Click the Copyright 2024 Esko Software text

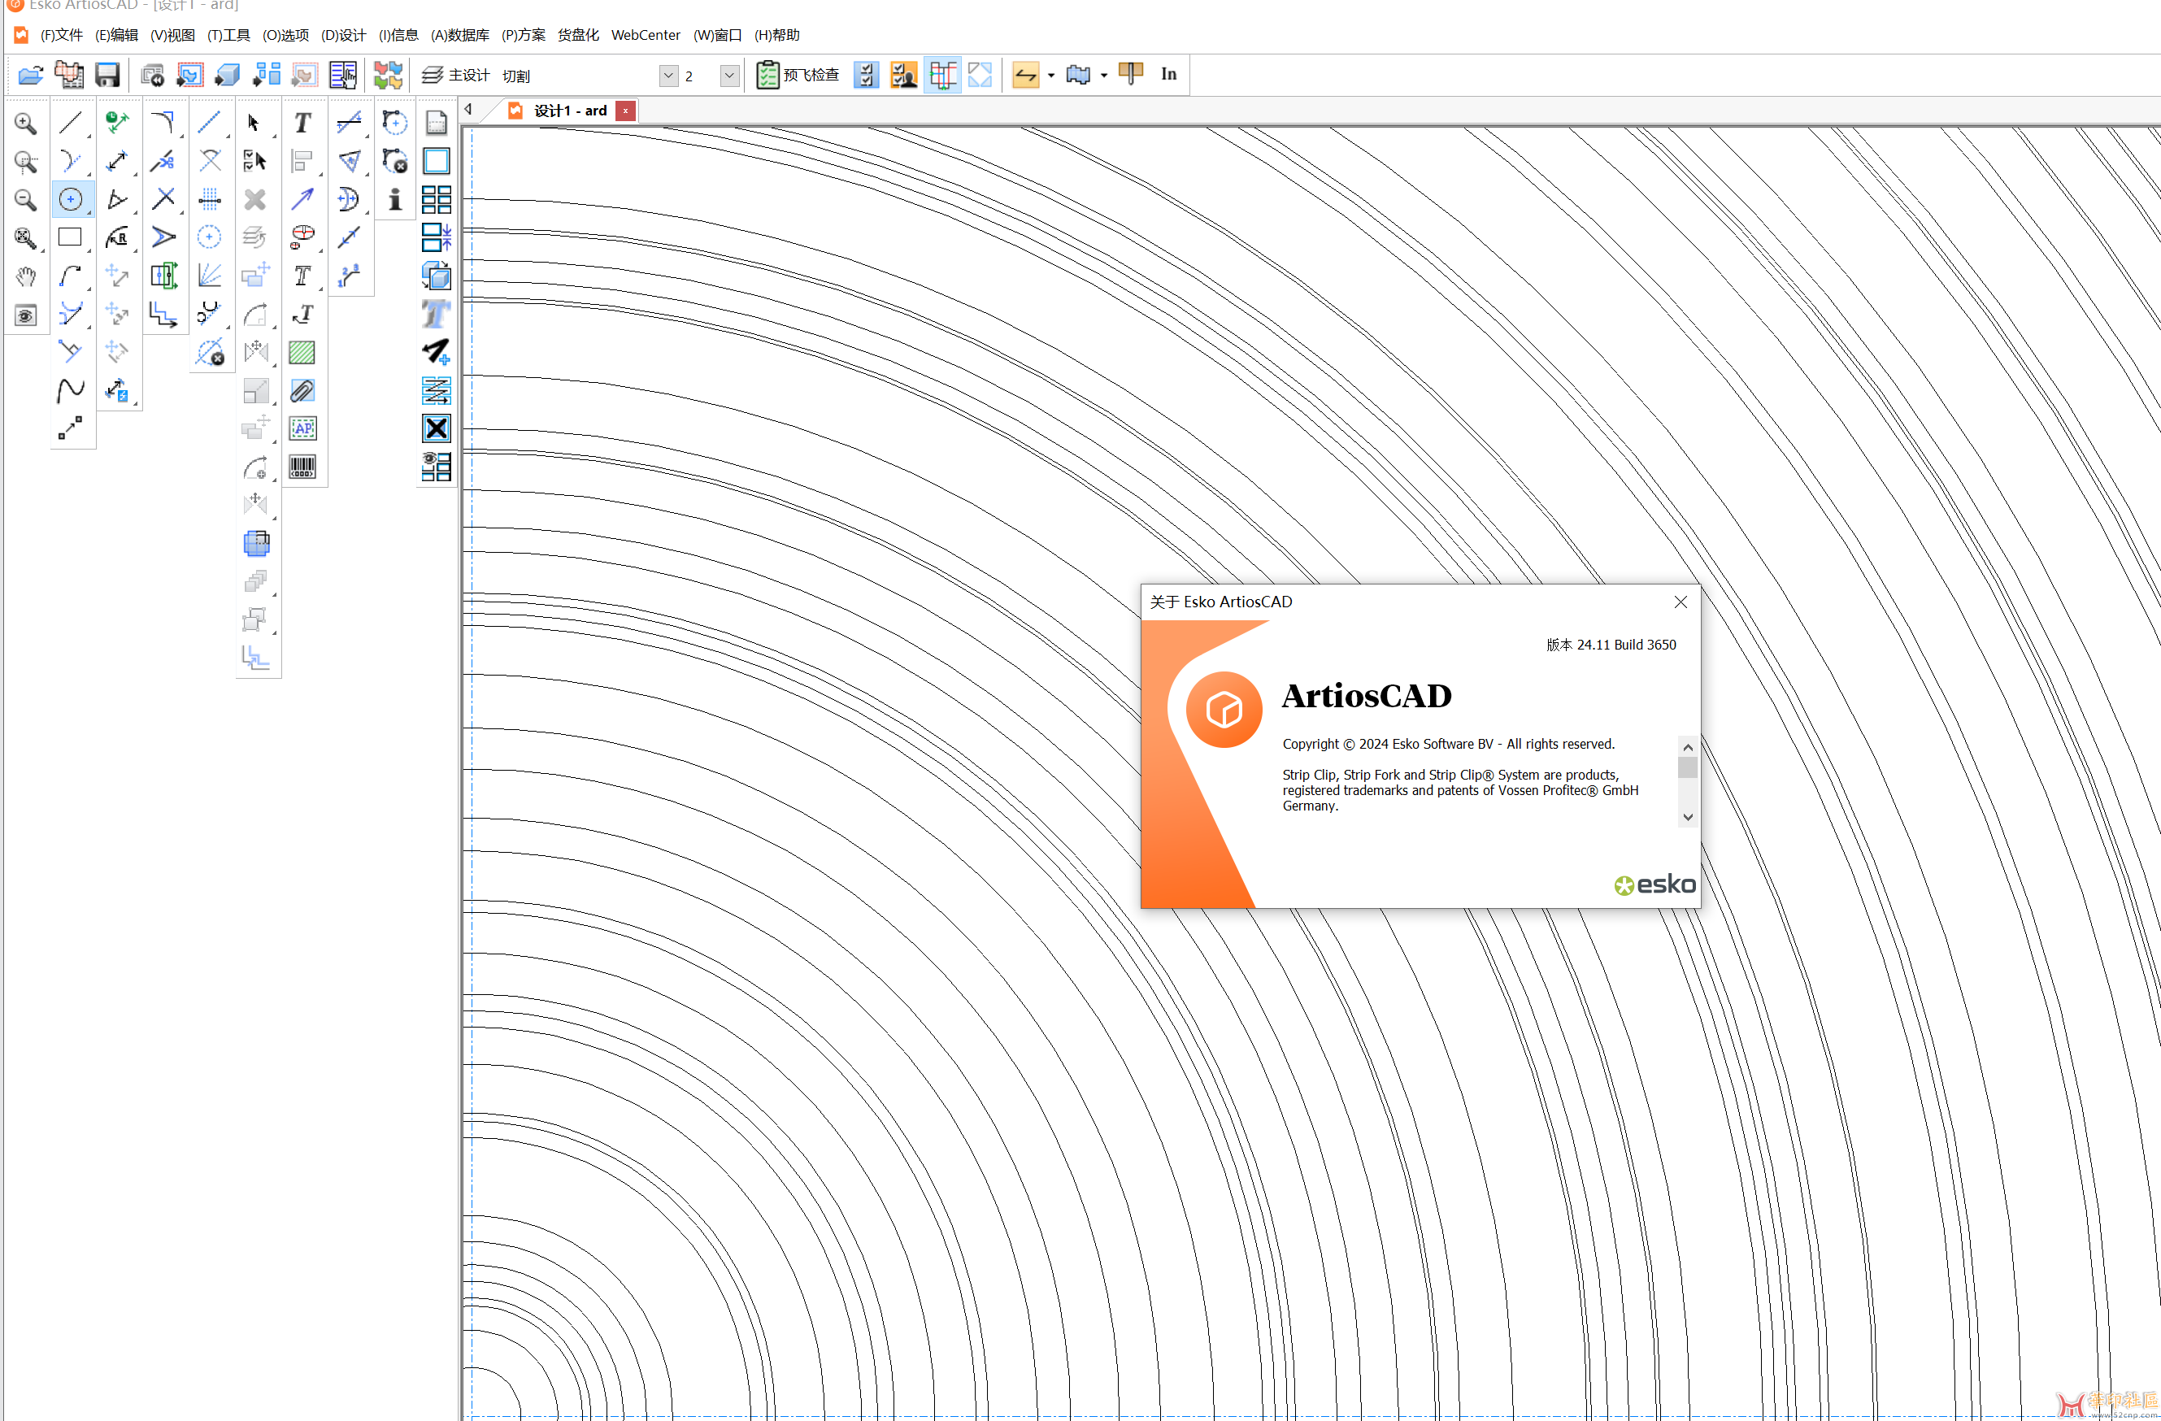[x=1448, y=745]
